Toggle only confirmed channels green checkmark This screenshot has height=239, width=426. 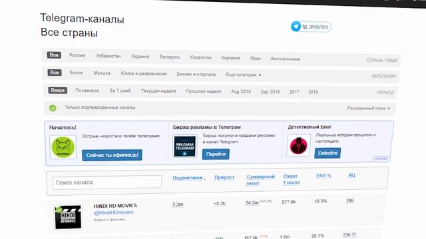click(53, 108)
